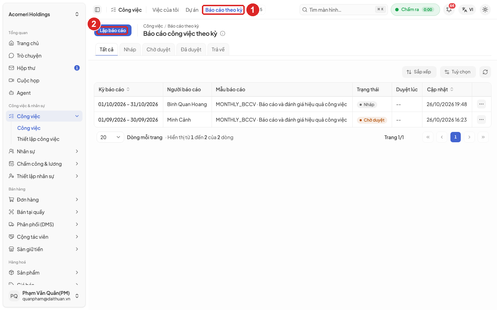Click the refresh table icon
The image size is (497, 310).
[x=485, y=72]
